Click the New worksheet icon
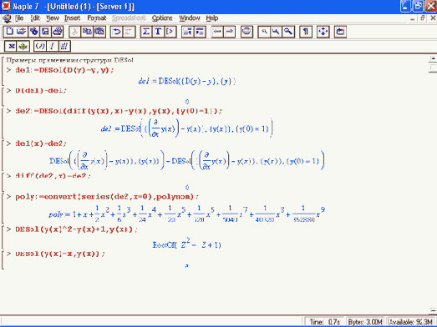Image resolution: width=437 pixels, height=327 pixels. pos(9,32)
